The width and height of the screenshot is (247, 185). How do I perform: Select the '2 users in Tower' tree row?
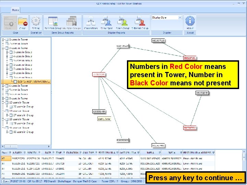(x=19, y=44)
